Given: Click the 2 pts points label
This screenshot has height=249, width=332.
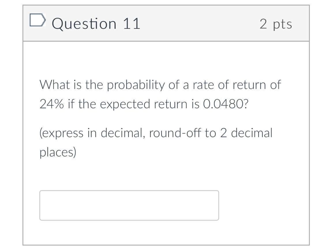Looking at the screenshot, I should point(276,25).
